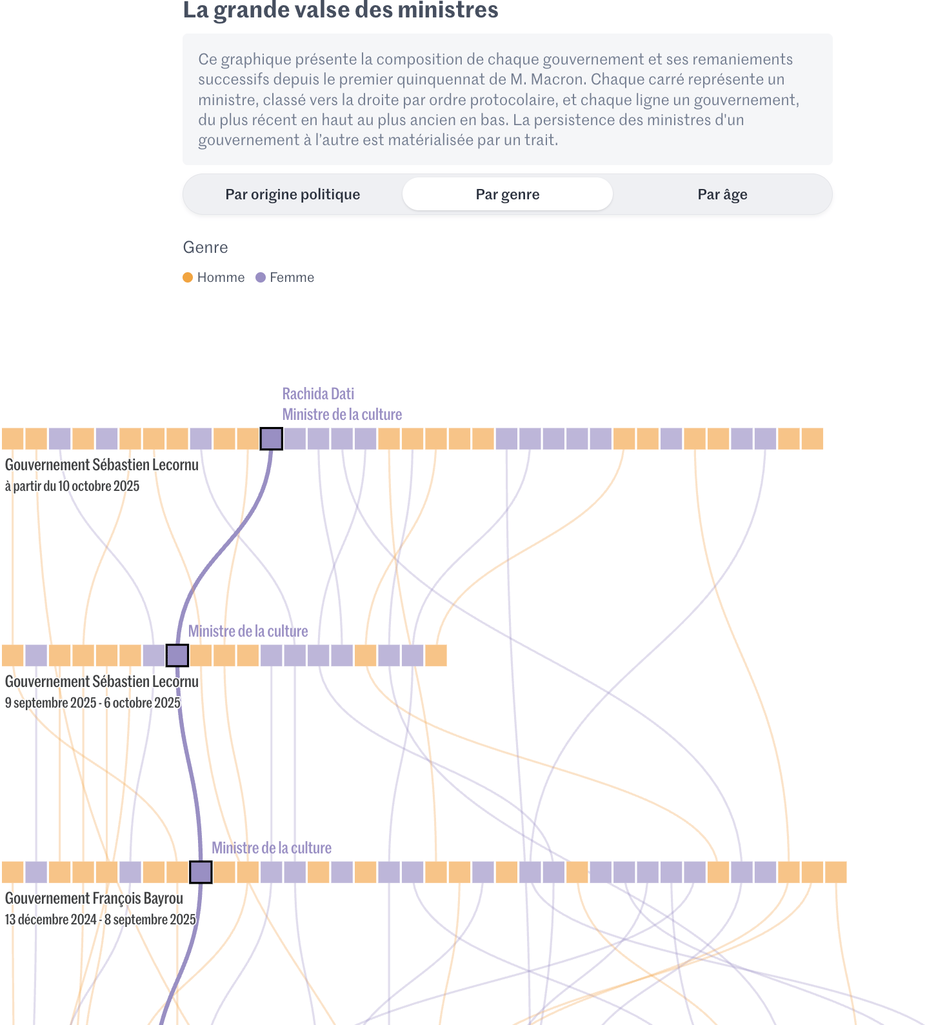Click Rachida Dati's highlighted square in top row
Viewport: 936px width, 1025px height.
pos(271,439)
